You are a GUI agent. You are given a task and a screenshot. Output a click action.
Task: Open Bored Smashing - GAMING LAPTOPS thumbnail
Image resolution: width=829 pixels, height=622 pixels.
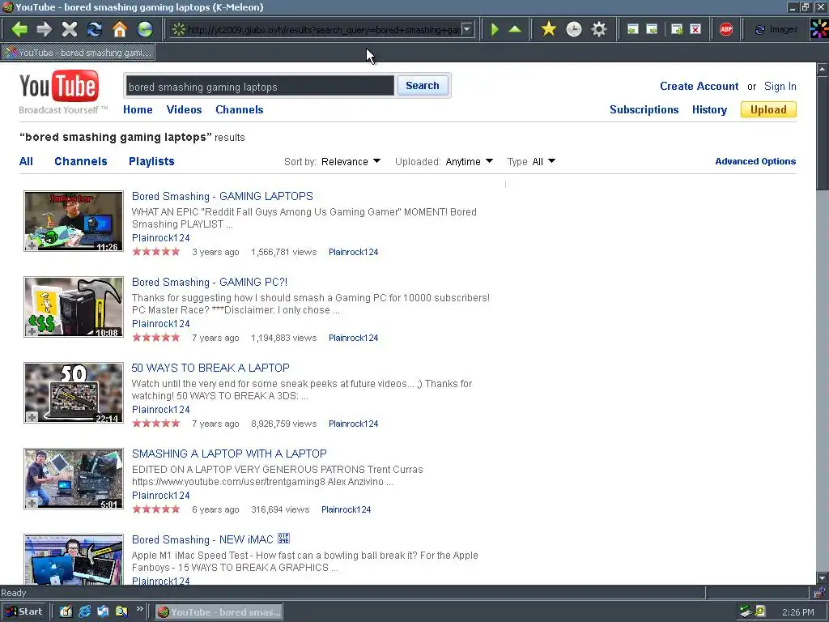click(74, 221)
